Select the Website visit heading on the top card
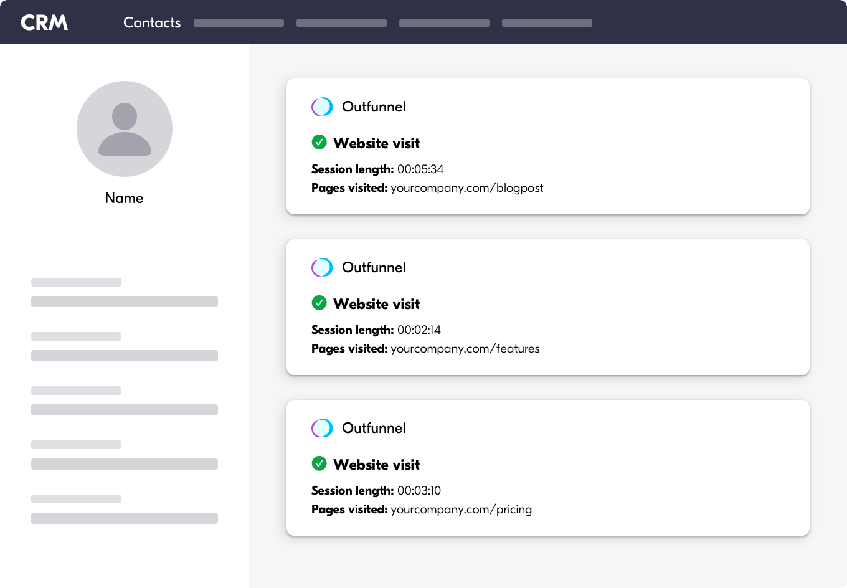Screen dimensions: 847x588 point(377,143)
